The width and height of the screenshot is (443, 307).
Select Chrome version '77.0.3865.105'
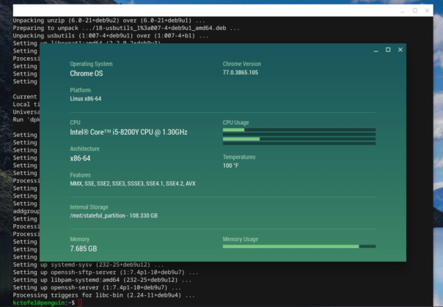click(x=240, y=73)
